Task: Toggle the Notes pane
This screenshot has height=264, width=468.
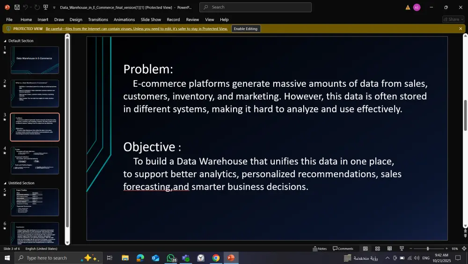Action: tap(320, 249)
